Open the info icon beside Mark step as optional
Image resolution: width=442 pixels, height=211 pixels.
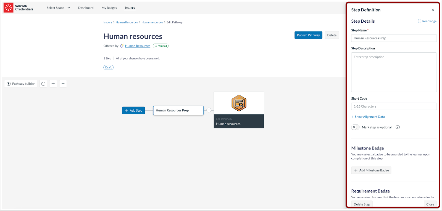pos(398,127)
